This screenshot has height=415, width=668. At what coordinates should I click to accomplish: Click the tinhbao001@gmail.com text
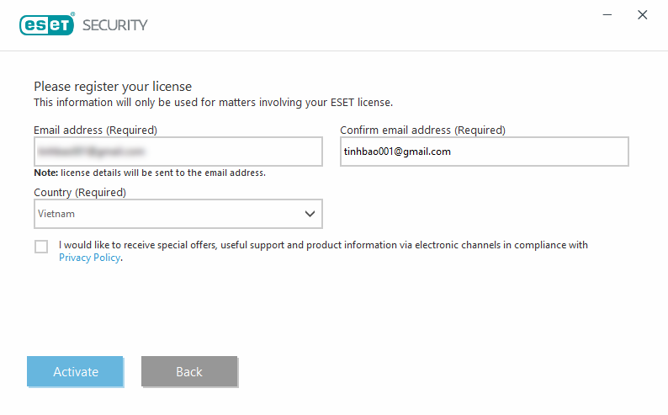tap(398, 152)
